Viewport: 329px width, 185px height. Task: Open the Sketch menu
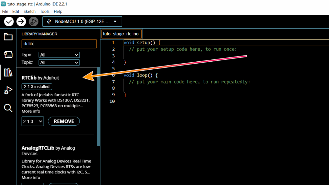tap(30, 12)
